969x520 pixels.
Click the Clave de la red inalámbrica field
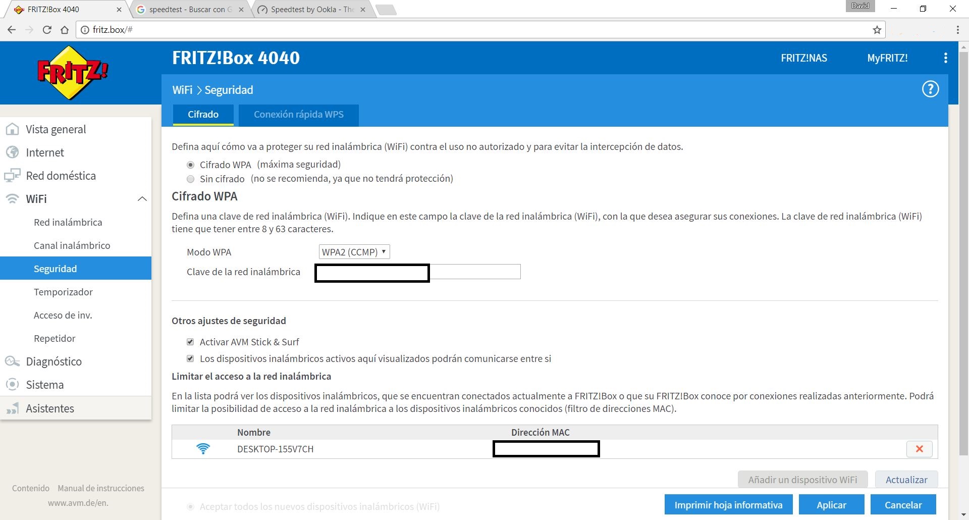coord(474,272)
